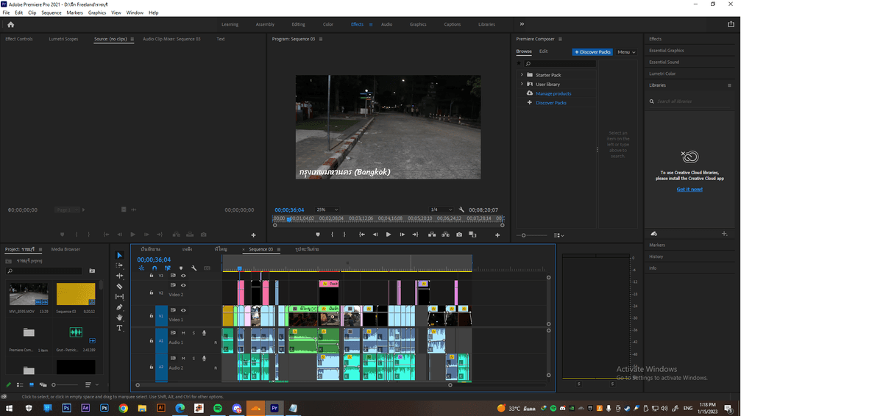883x416 pixels.
Task: Click the Export Frame camera icon
Action: click(x=459, y=234)
